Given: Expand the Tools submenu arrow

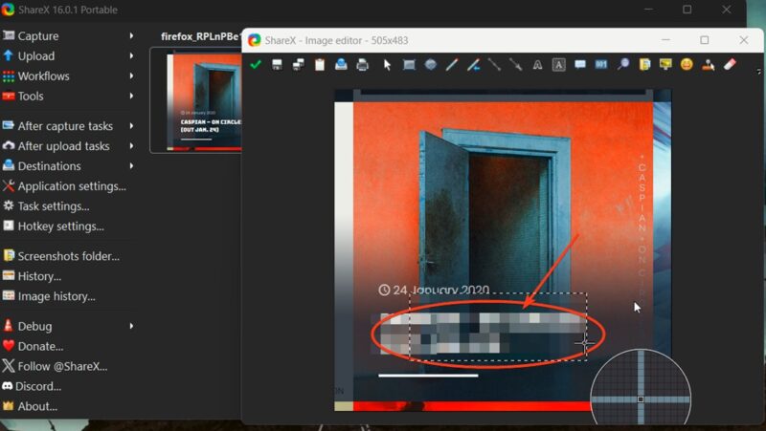Looking at the screenshot, I should click(x=131, y=96).
